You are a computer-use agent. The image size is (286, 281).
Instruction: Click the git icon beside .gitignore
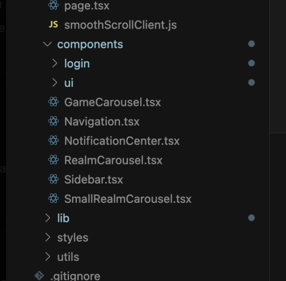pos(39,275)
